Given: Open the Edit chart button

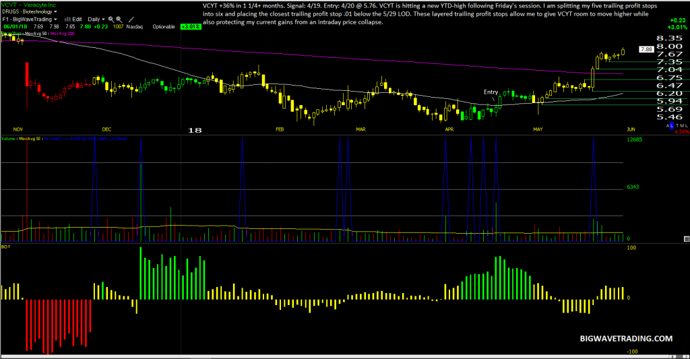Looking at the screenshot, I should (x=77, y=20).
